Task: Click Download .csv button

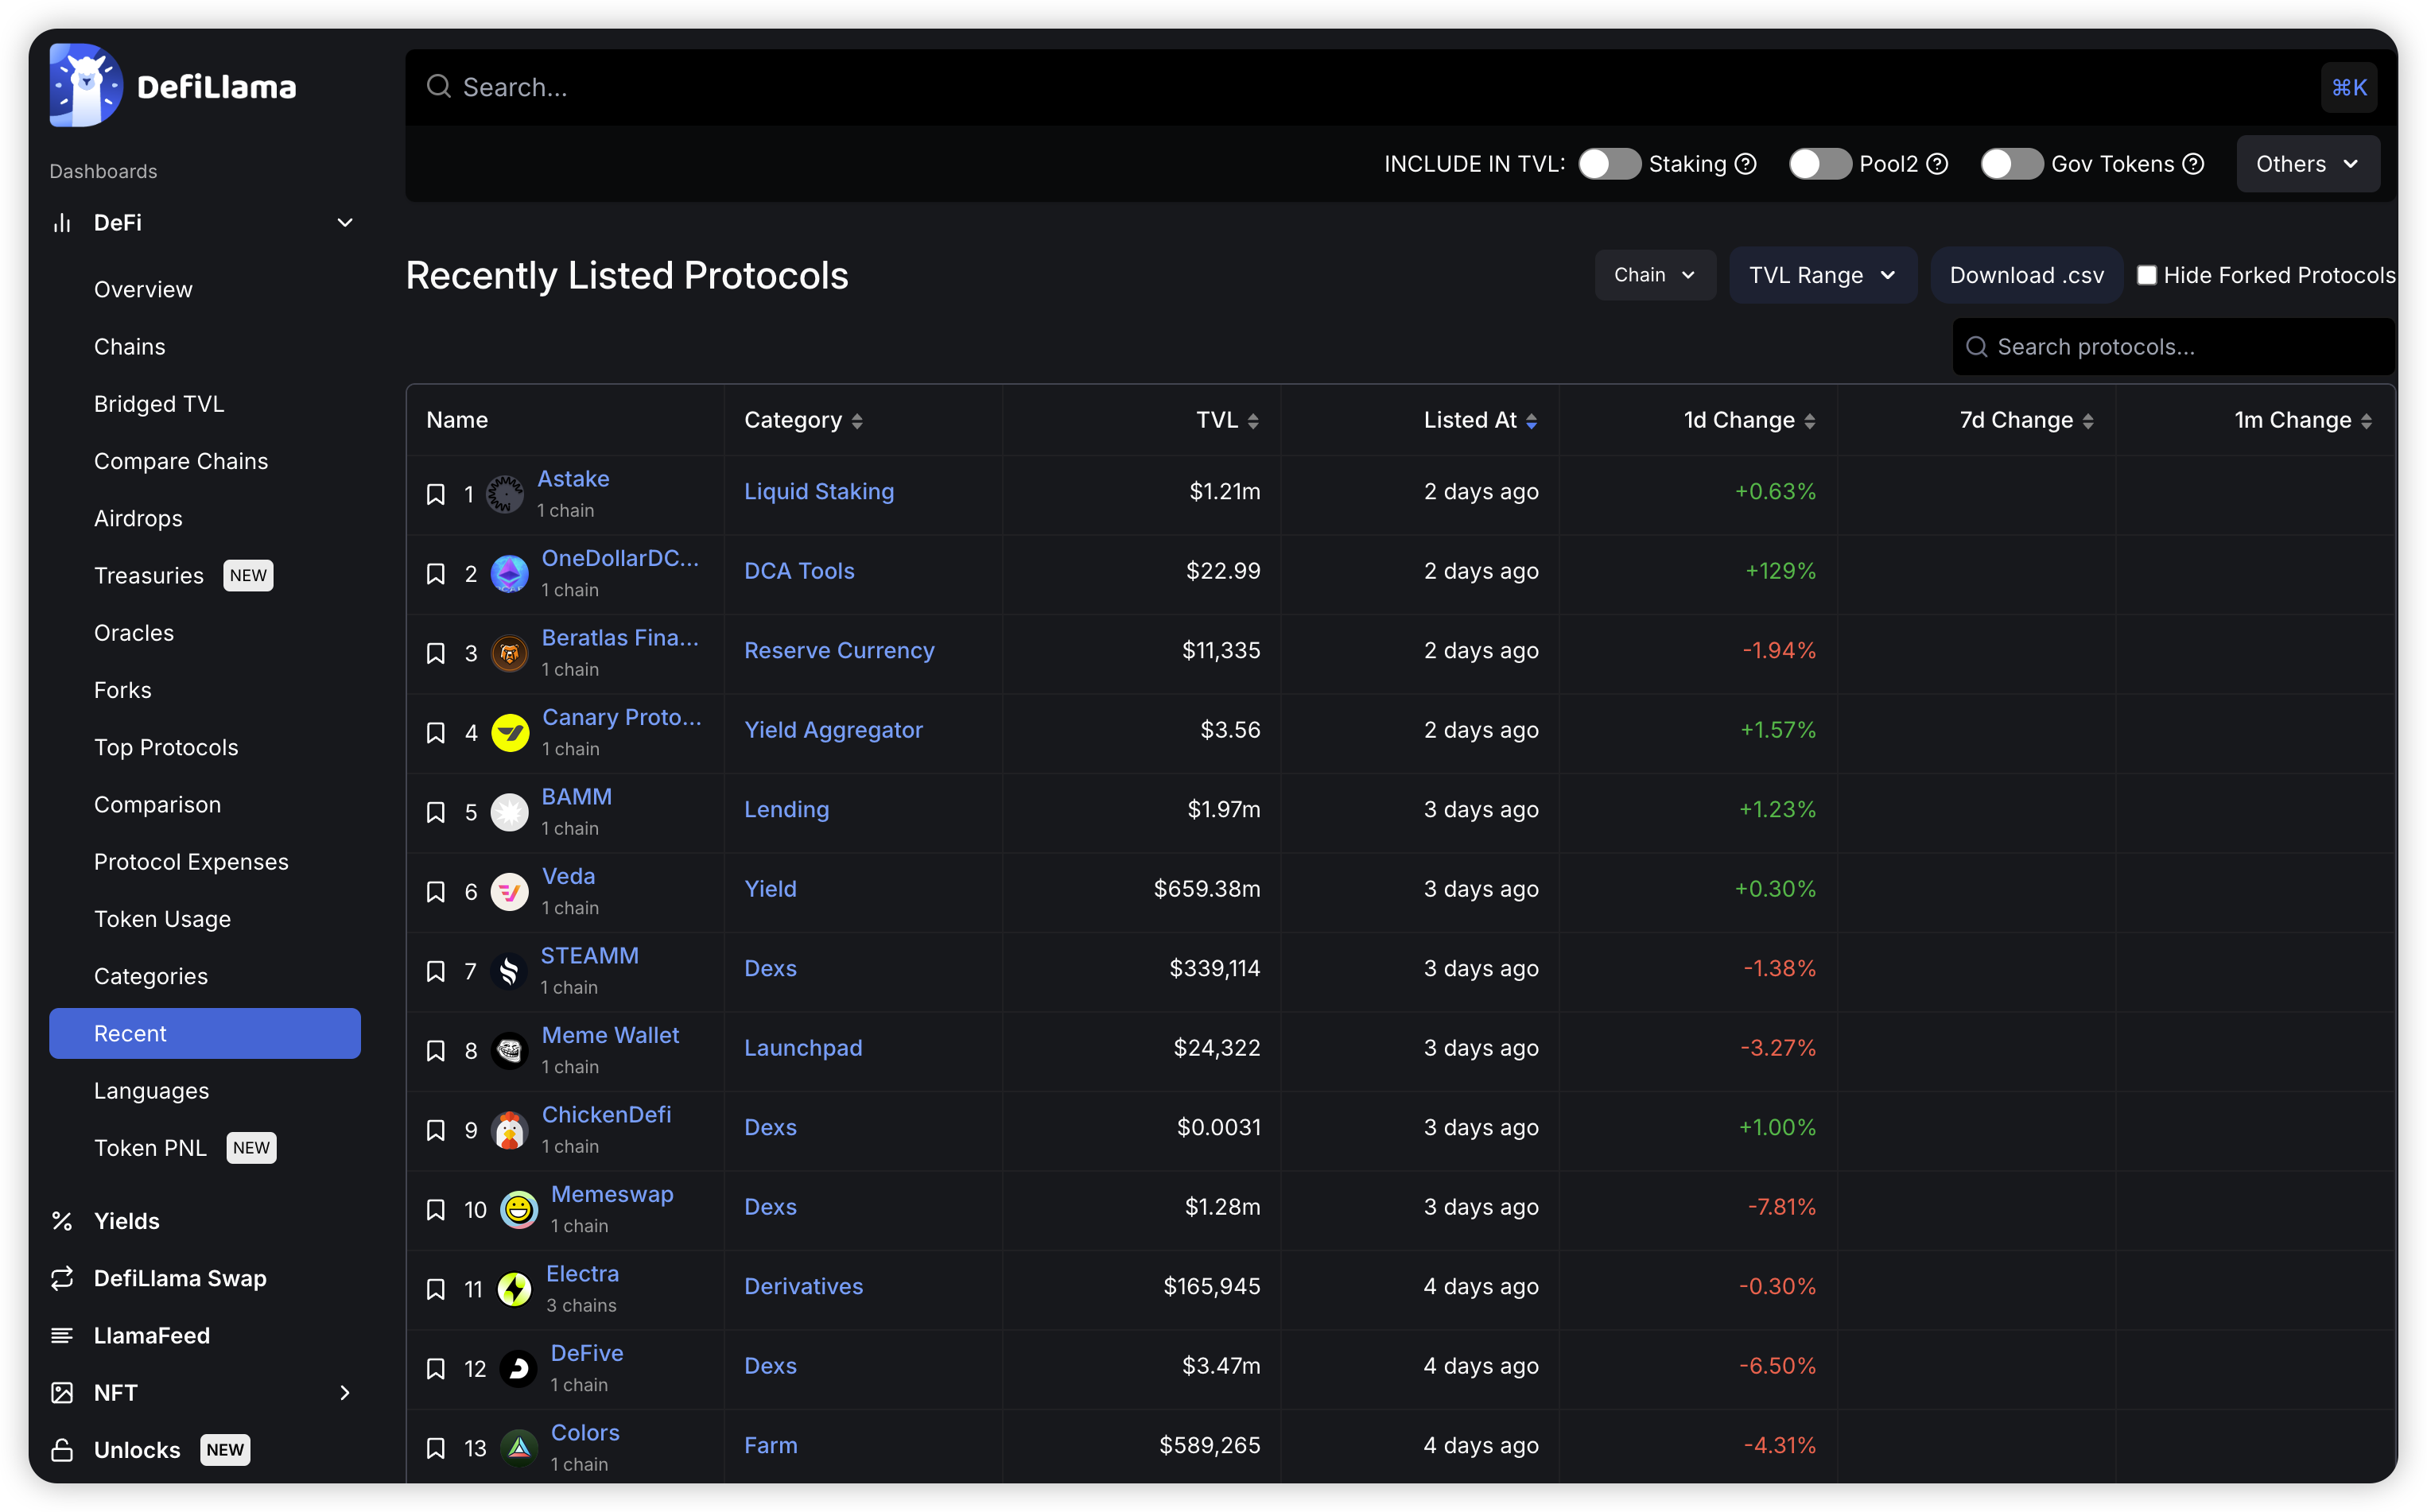Action: [2026, 275]
